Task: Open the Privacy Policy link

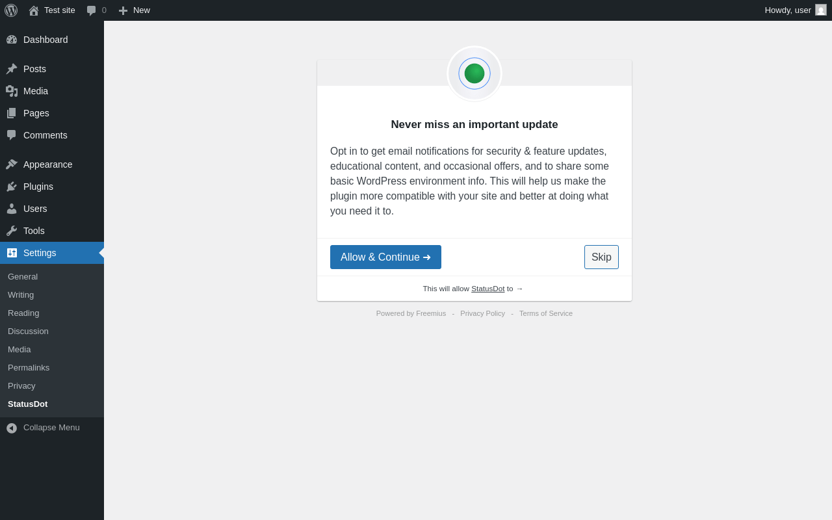Action: pos(482,313)
